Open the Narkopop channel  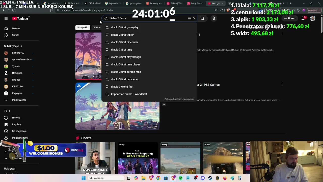pyautogui.click(x=17, y=73)
